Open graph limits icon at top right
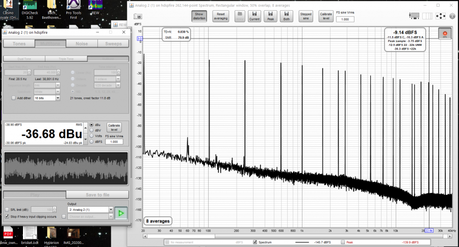459x247 pixels. coord(414,16)
